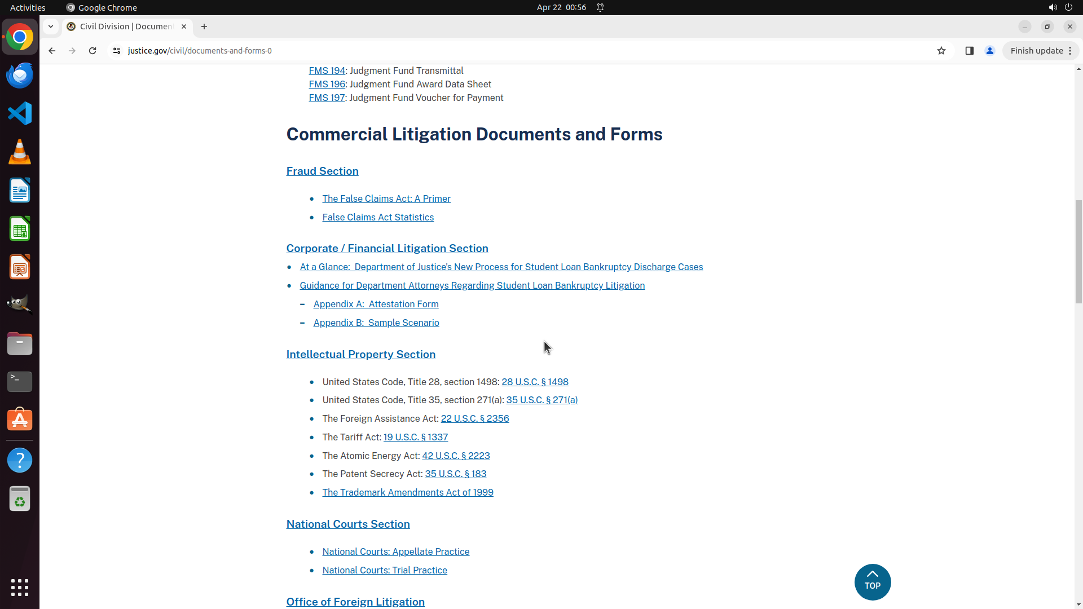The height and width of the screenshot is (609, 1083).
Task: Open the False Claims Act Statistics link
Action: point(378,217)
